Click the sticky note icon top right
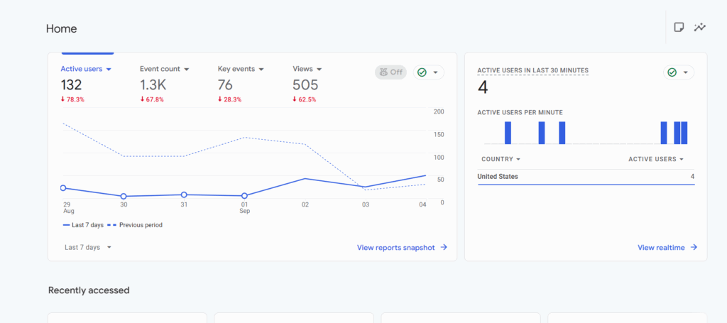This screenshot has width=727, height=323. click(679, 28)
